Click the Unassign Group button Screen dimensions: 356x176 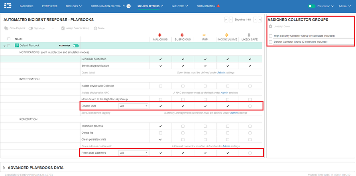coord(279,26)
